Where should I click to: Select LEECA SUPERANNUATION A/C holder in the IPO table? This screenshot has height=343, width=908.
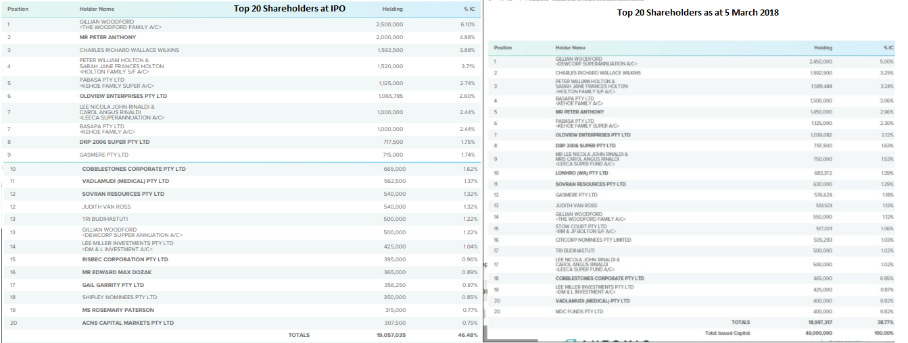(x=122, y=112)
